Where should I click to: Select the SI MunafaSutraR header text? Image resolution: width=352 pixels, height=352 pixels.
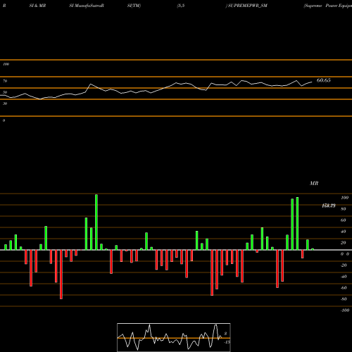pyautogui.click(x=87, y=6)
